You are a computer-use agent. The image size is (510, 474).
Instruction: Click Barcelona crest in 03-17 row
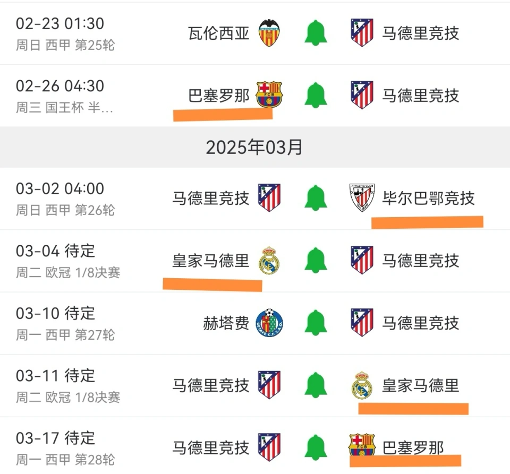(362, 444)
